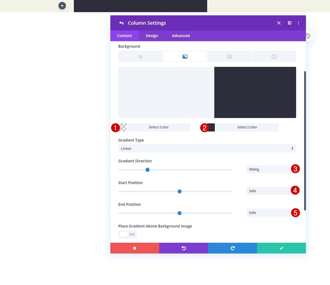Click the first gradient Select Color button
Image resolution: width=330 pixels, height=285 pixels.
pyautogui.click(x=159, y=127)
